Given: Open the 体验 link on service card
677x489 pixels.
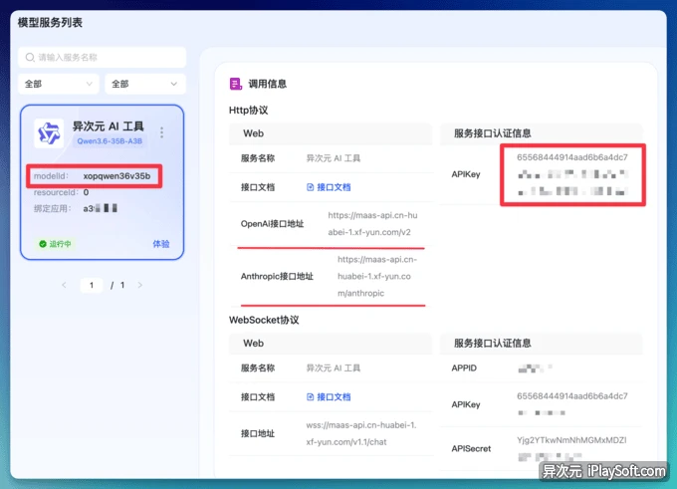Looking at the screenshot, I should tap(161, 244).
